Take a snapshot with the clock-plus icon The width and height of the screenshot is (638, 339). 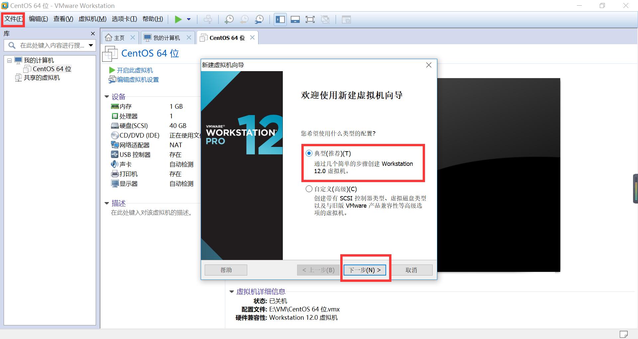coord(229,20)
